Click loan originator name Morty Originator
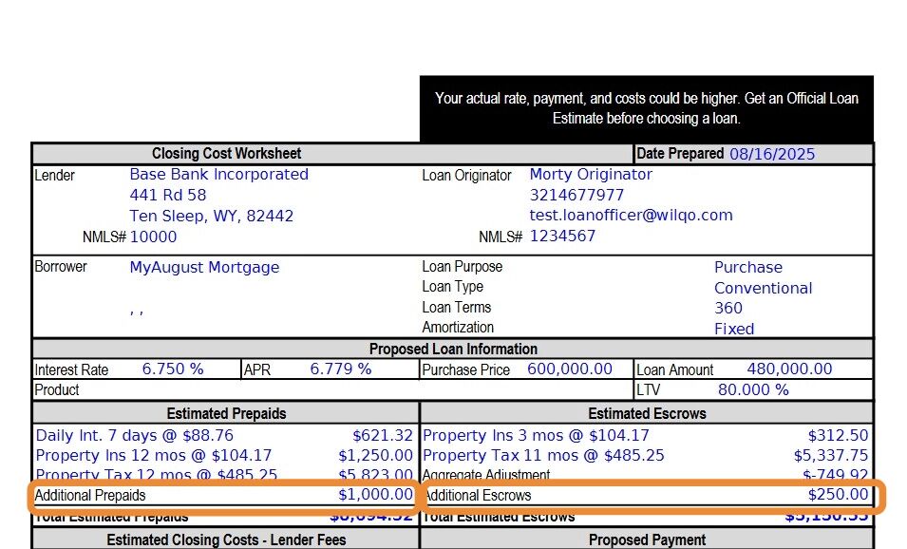The image size is (907, 549). [x=591, y=174]
